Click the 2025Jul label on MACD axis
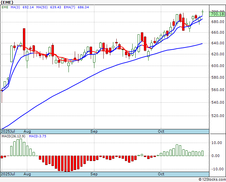This screenshot has height=182, width=226. click(x=8, y=174)
